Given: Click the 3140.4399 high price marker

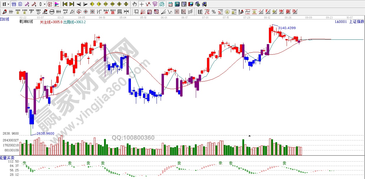Looking at the screenshot, I should coord(287,28).
